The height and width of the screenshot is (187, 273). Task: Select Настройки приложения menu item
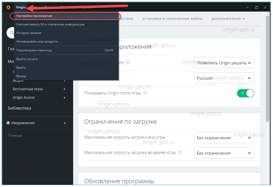(34, 16)
